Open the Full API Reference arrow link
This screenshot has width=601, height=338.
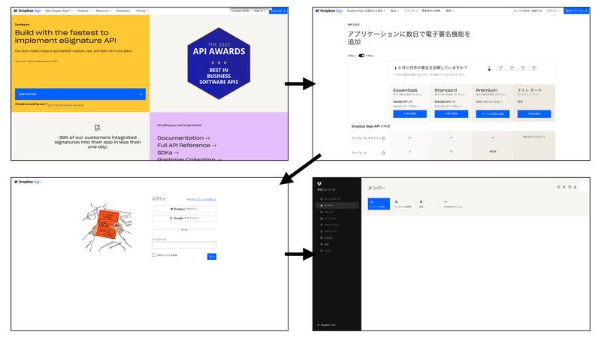click(186, 145)
